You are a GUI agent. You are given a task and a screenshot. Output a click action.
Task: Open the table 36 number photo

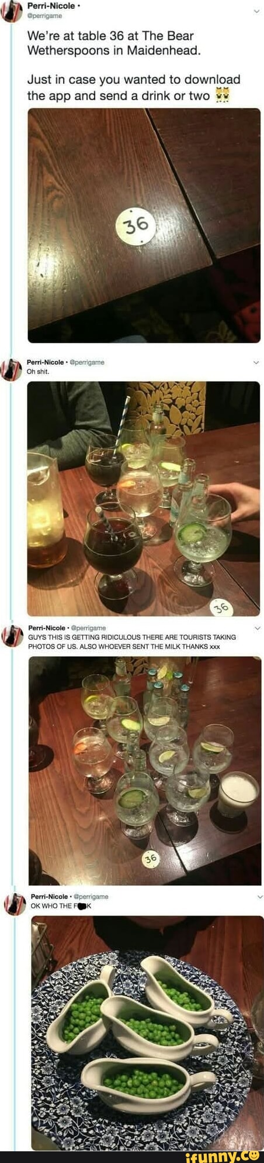(144, 225)
